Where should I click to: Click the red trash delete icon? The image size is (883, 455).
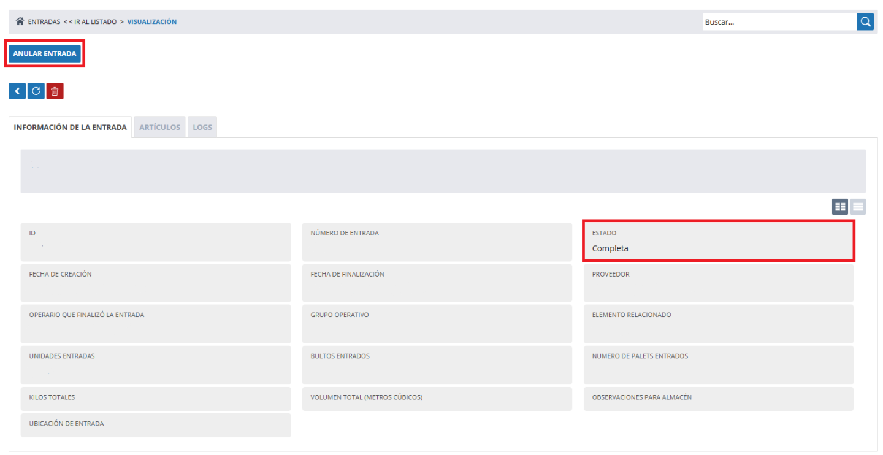(55, 91)
